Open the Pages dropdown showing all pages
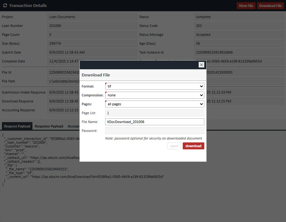This screenshot has width=286, height=222. (x=154, y=104)
